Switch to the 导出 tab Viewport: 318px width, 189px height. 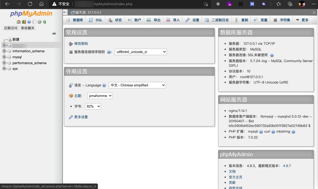click(153, 20)
